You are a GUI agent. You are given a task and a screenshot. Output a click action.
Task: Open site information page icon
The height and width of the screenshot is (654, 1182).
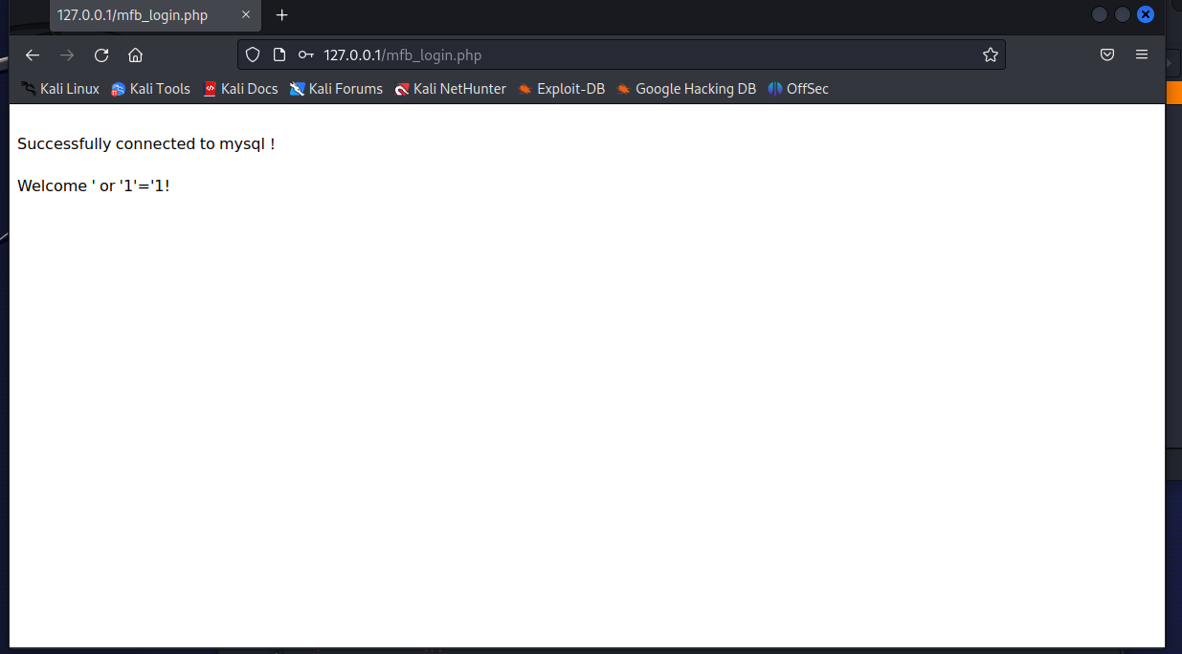[279, 54]
